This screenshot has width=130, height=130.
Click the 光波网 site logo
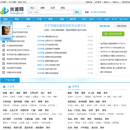[12, 10]
